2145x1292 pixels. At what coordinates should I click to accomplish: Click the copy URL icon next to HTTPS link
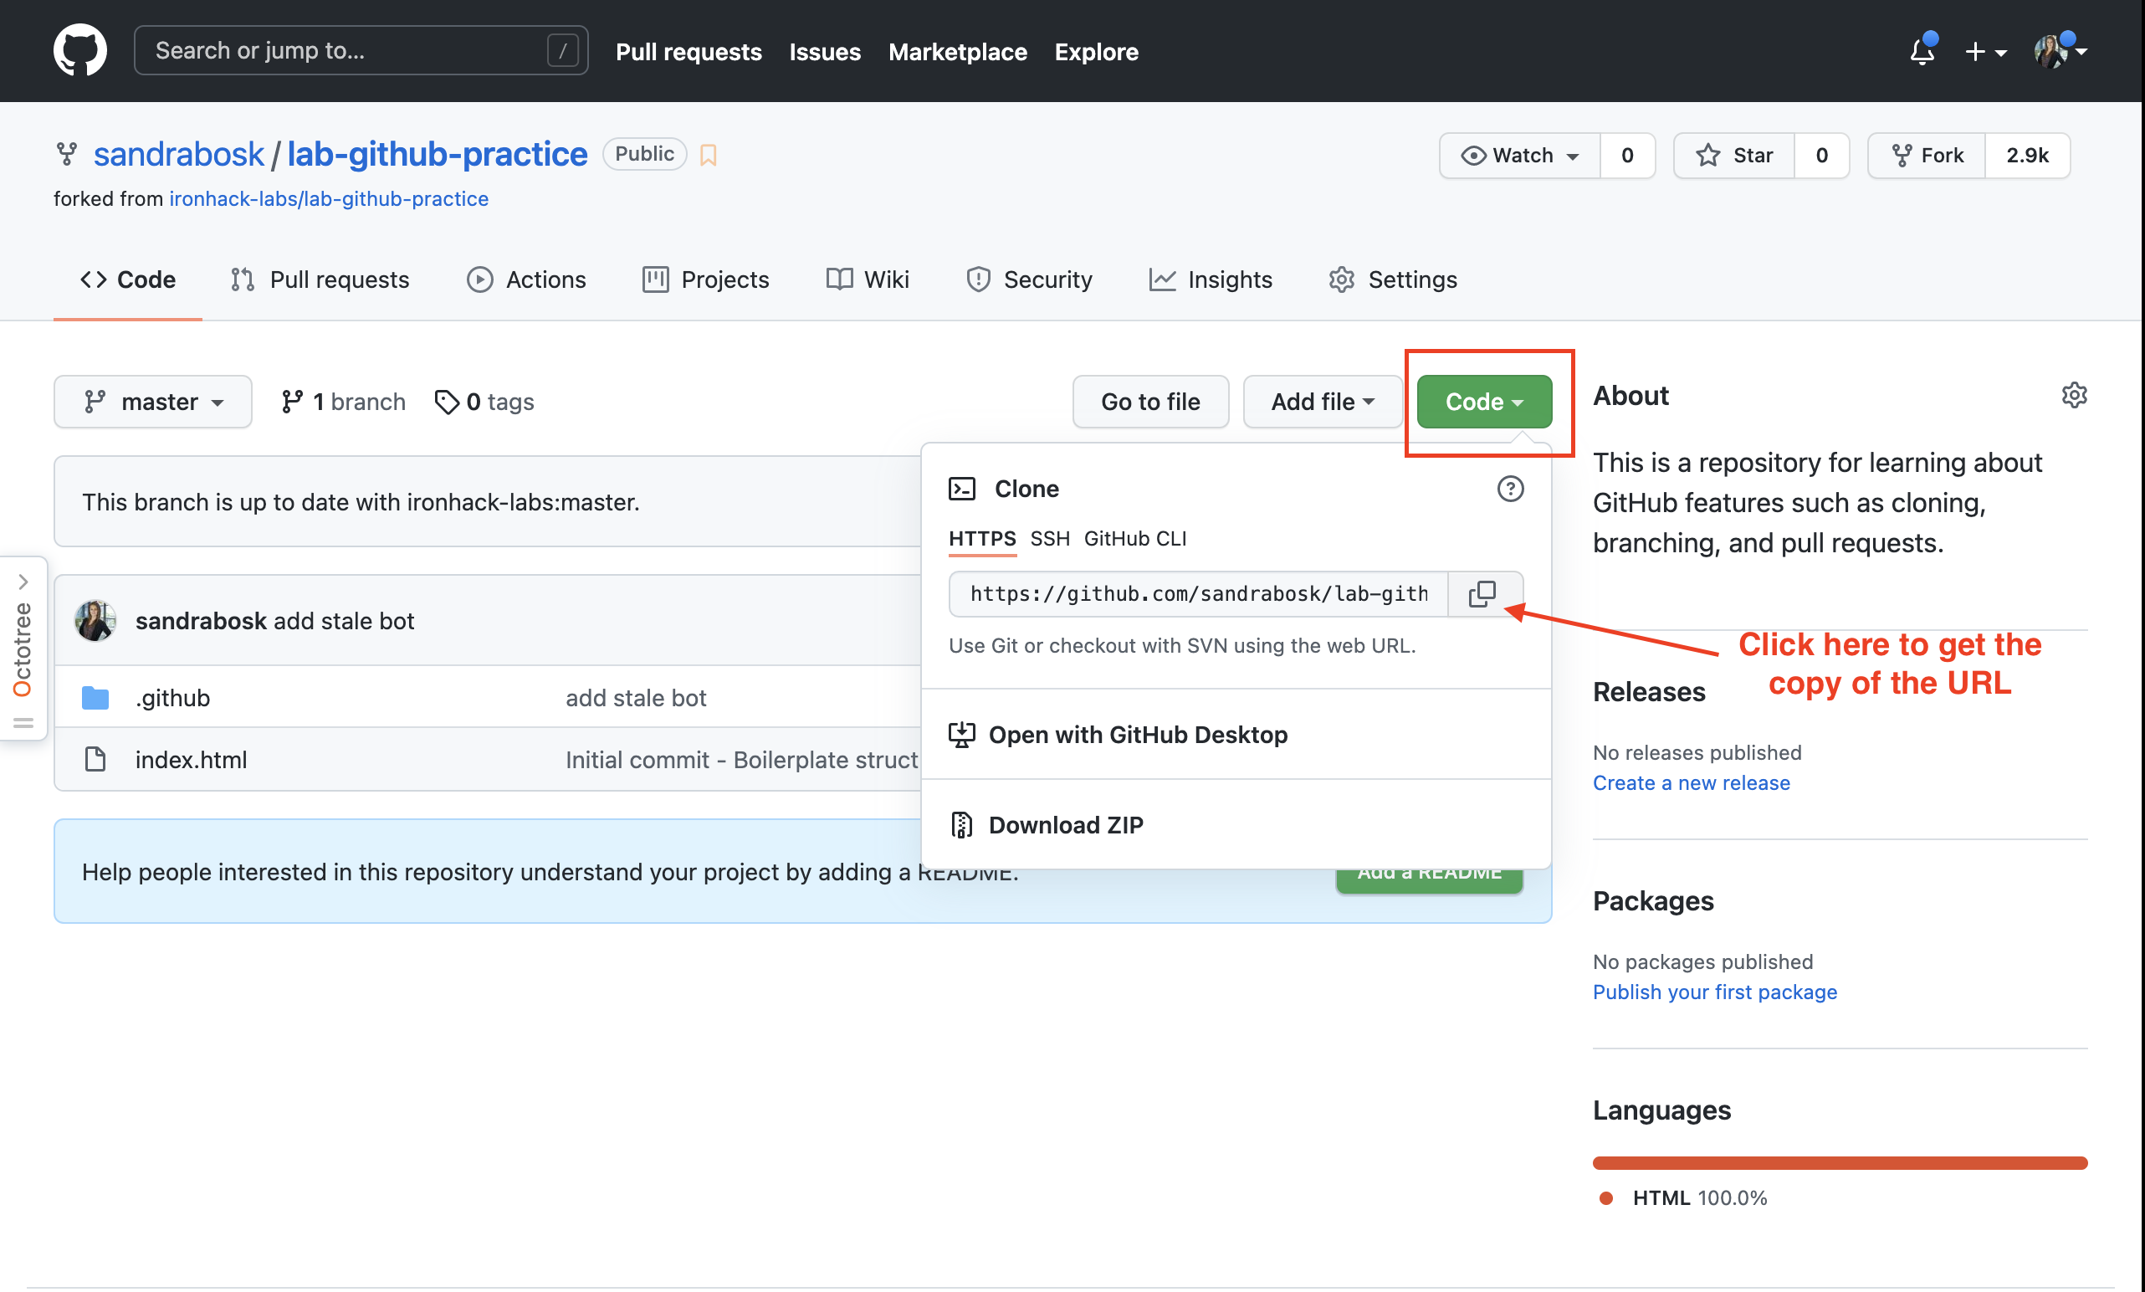click(1482, 594)
